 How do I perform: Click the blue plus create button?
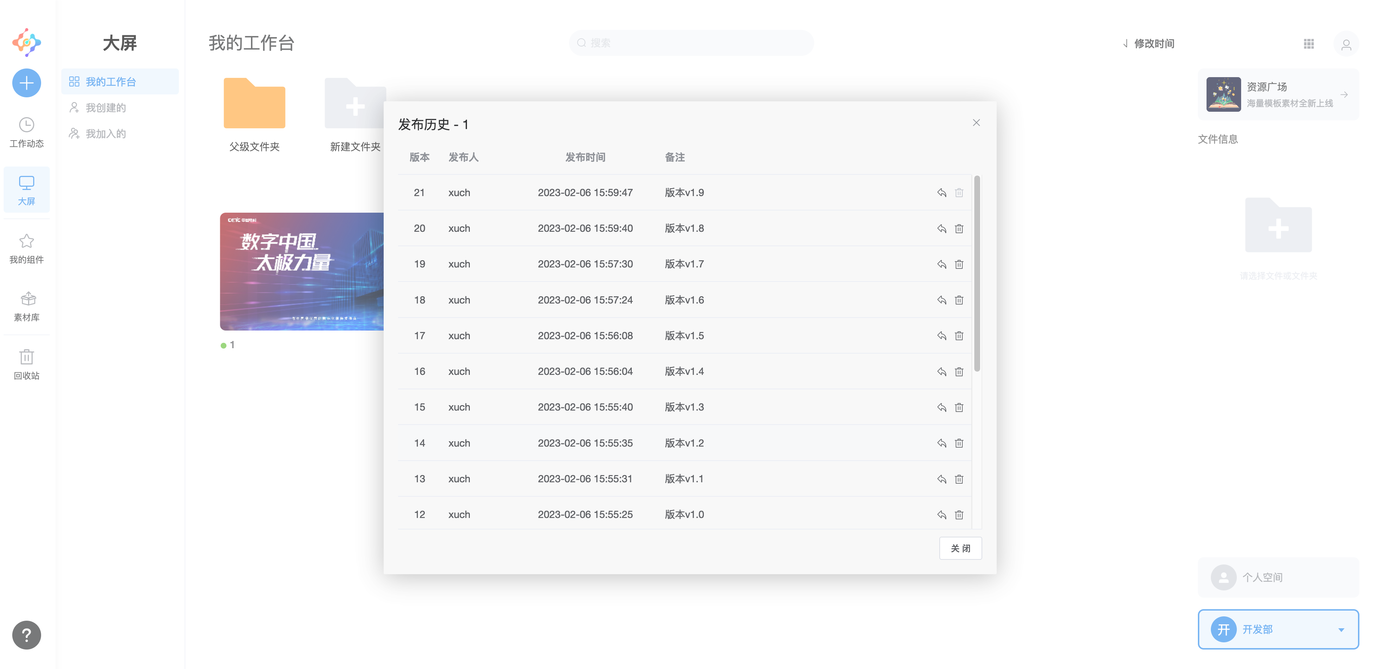click(x=27, y=83)
